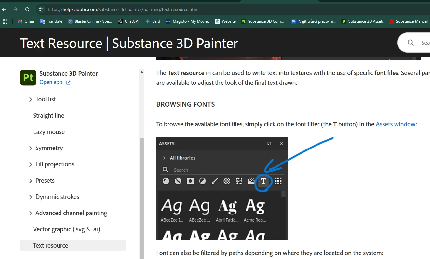This screenshot has width=430, height=259.
Task: Go back to the previous page
Action: click(x=4, y=9)
